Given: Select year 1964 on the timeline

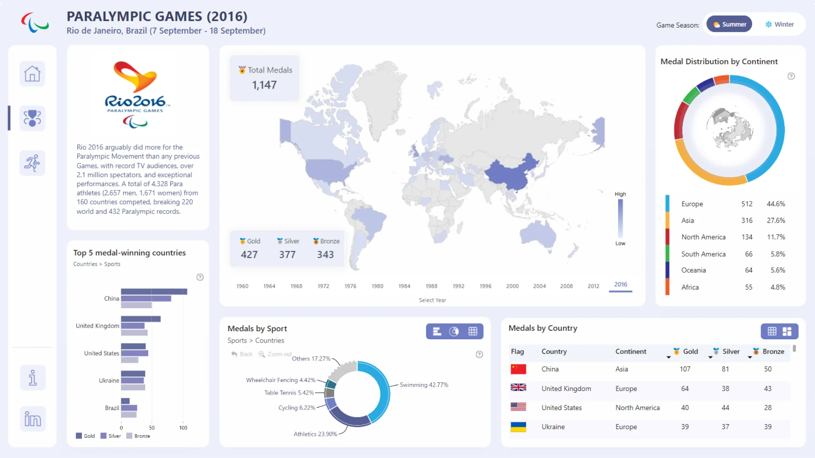Looking at the screenshot, I should pyautogui.click(x=269, y=286).
